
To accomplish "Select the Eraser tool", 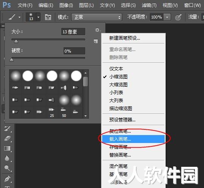I will pos(8,138).
